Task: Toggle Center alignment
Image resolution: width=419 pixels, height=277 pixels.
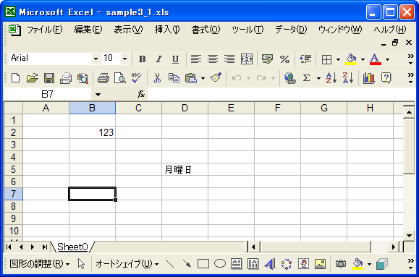Action: [x=213, y=59]
